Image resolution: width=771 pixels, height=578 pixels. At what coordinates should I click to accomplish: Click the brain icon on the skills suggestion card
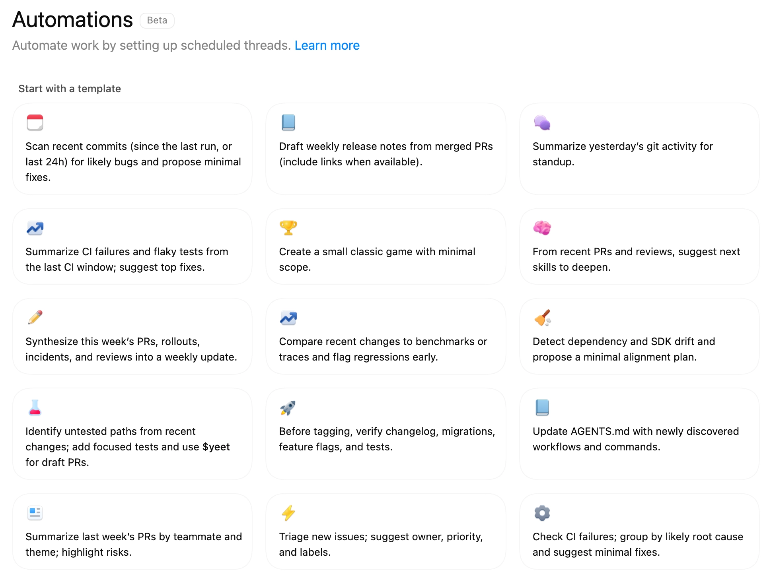click(x=542, y=228)
